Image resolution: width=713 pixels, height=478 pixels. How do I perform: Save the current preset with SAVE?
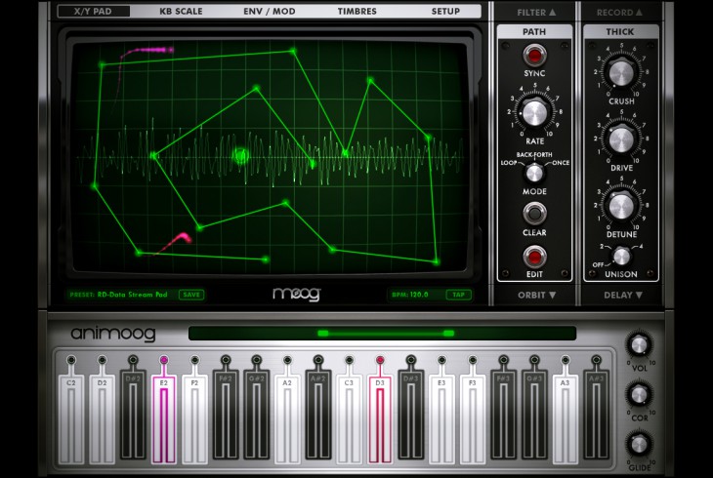(191, 295)
